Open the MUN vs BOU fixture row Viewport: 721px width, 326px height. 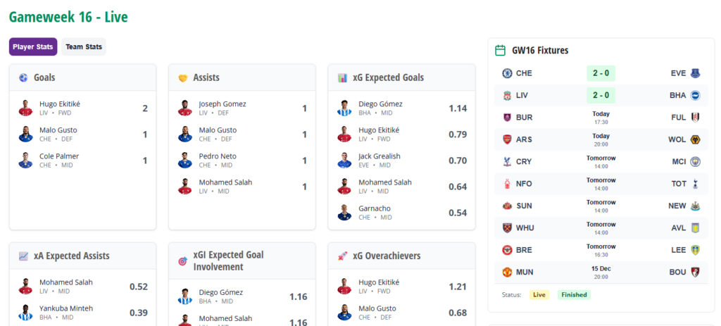601,272
